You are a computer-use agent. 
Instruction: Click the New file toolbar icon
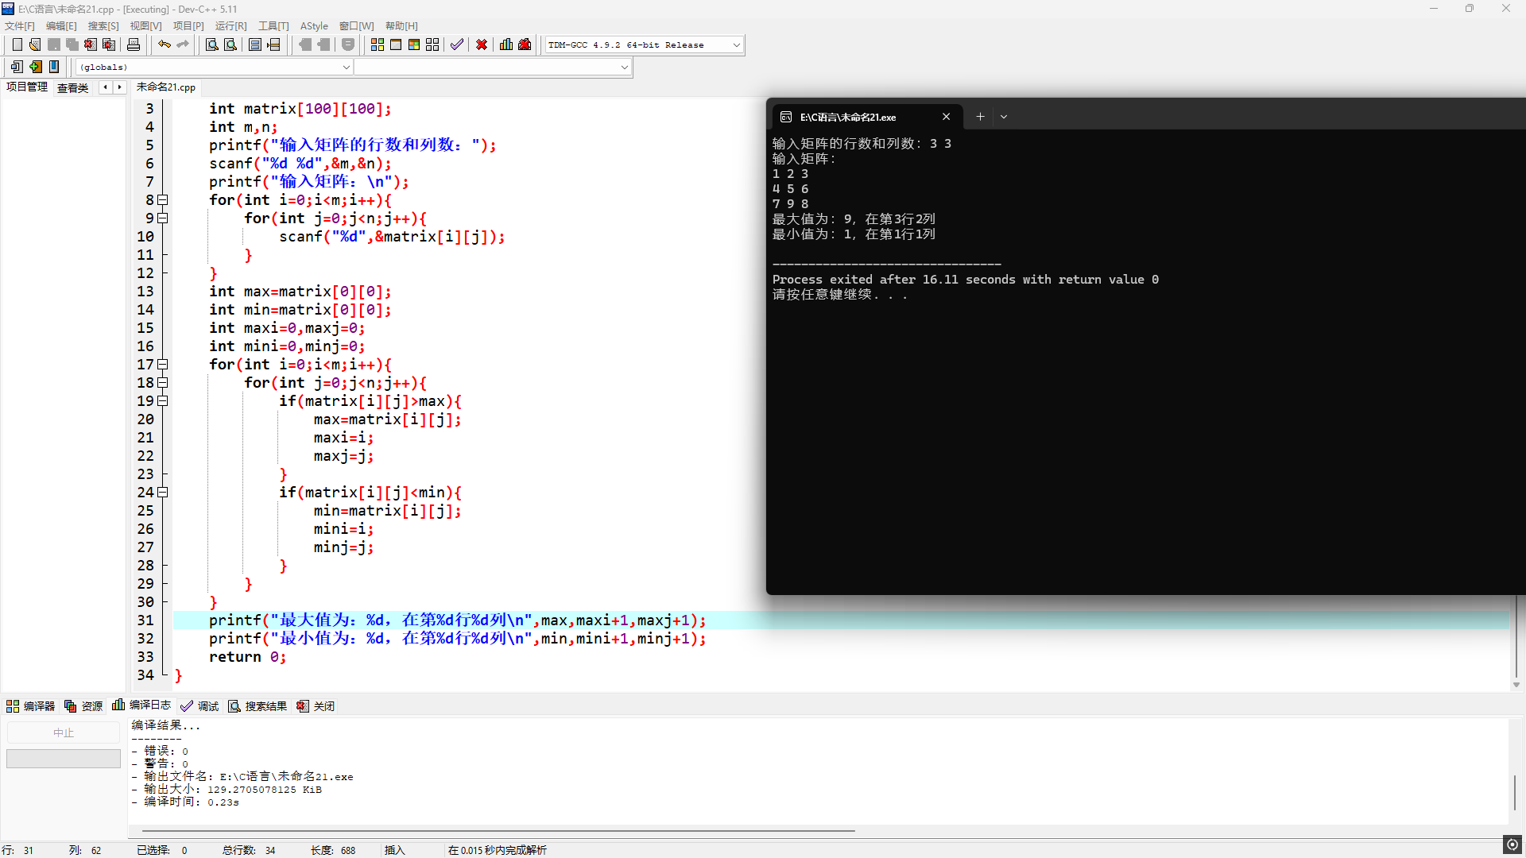coord(17,45)
